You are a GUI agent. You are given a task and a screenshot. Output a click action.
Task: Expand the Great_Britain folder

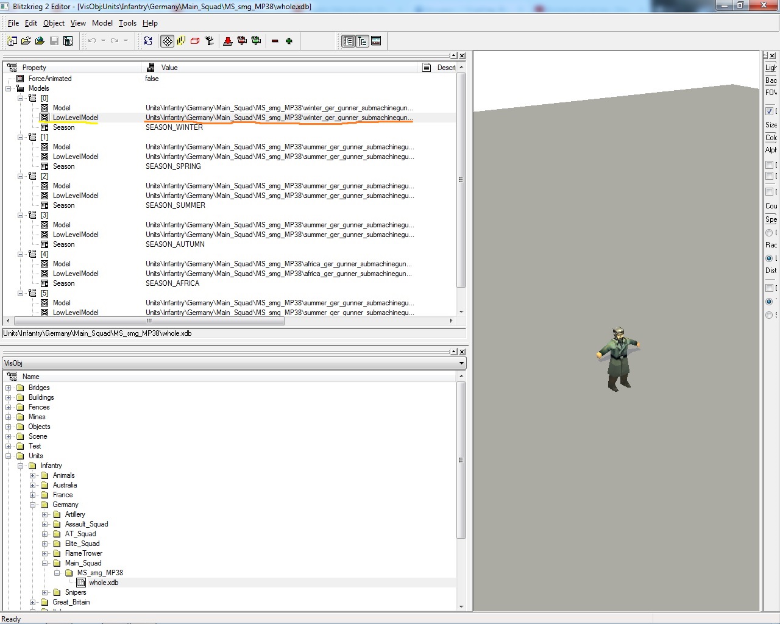click(33, 602)
